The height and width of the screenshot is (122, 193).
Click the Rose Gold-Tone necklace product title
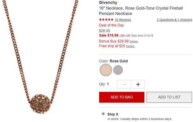pyautogui.click(x=141, y=11)
